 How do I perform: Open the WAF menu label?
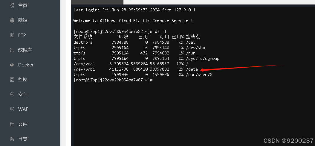coord(23,109)
